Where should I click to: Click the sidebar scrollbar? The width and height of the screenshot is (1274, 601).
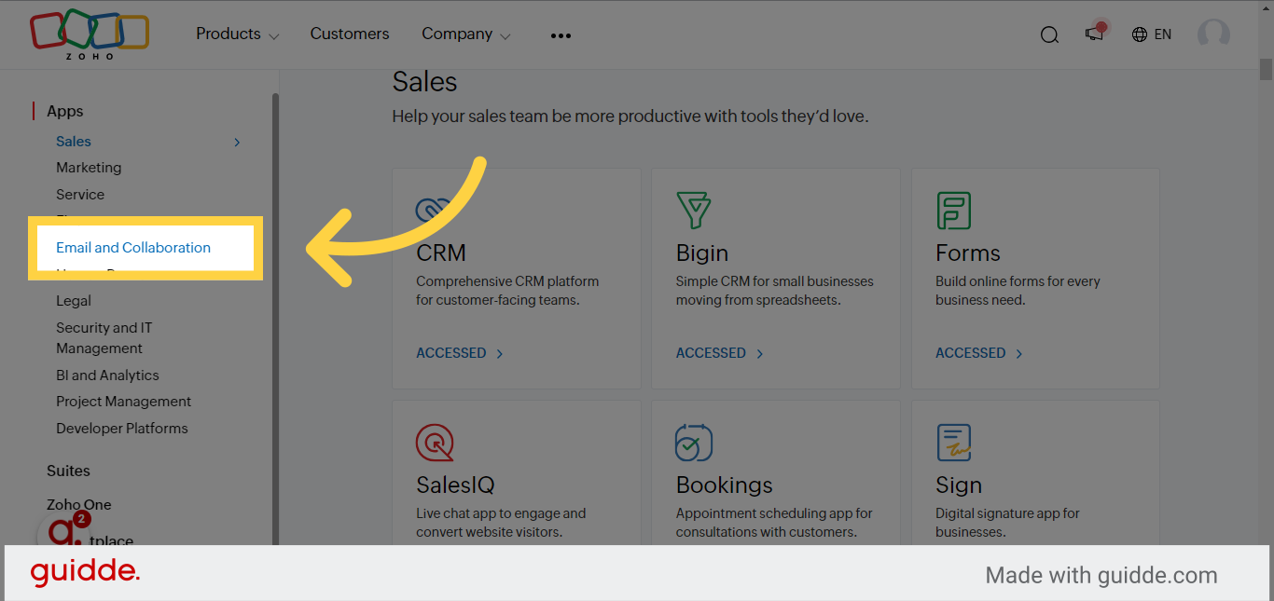click(x=275, y=317)
